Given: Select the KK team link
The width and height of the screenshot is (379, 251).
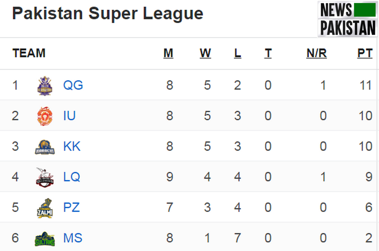Looking at the screenshot, I should 72,146.
